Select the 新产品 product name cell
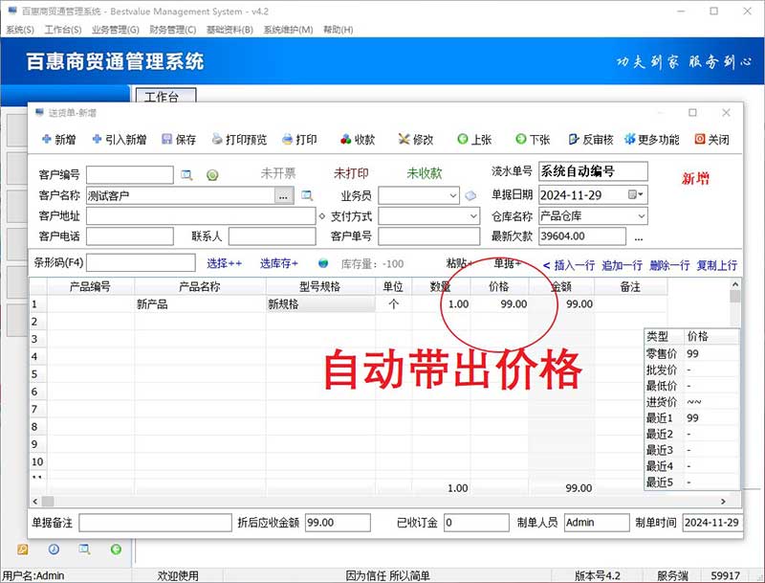The image size is (765, 583). click(200, 304)
